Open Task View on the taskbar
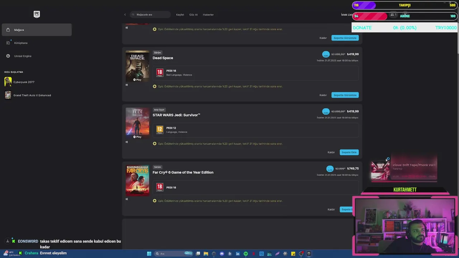 198,254
